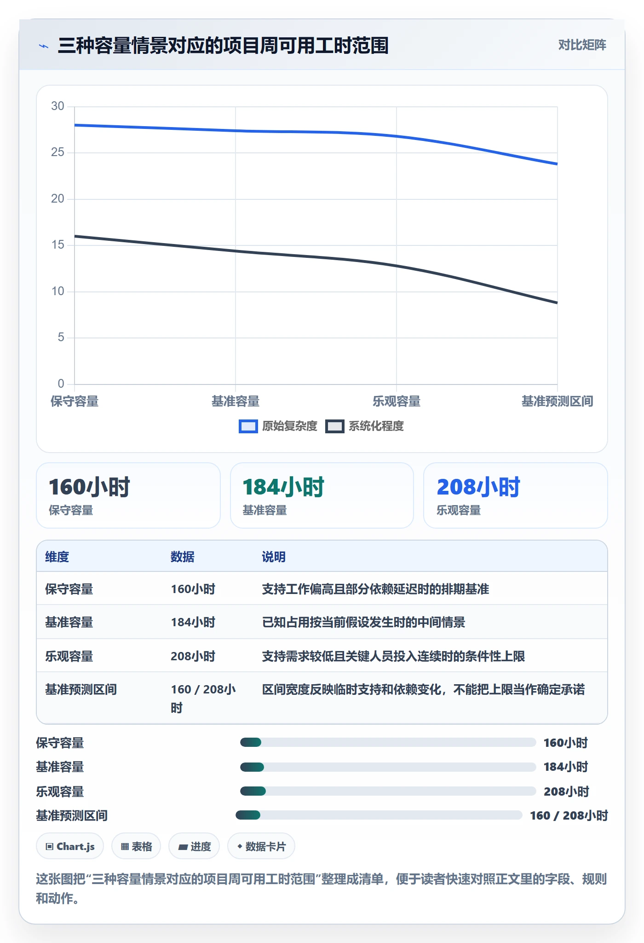The width and height of the screenshot is (644, 943).
Task: Click the 基准容量 progress bar
Action: pos(388,767)
